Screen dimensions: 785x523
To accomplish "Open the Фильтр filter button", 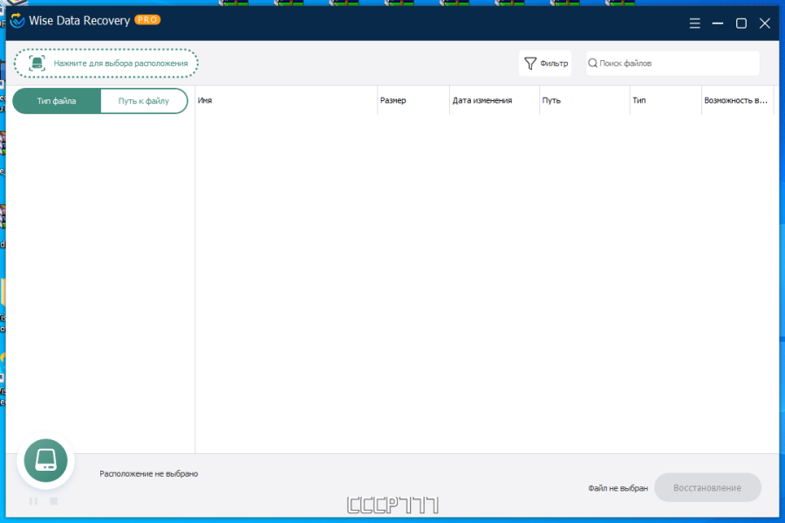I will pos(545,63).
